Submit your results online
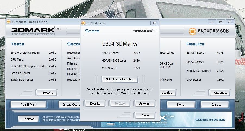The height and width of the screenshot is (131, 245). point(120,79)
